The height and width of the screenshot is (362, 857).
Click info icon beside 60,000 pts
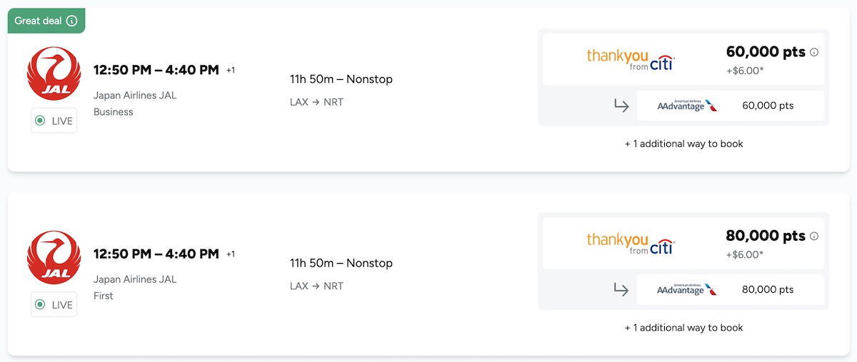pos(814,52)
